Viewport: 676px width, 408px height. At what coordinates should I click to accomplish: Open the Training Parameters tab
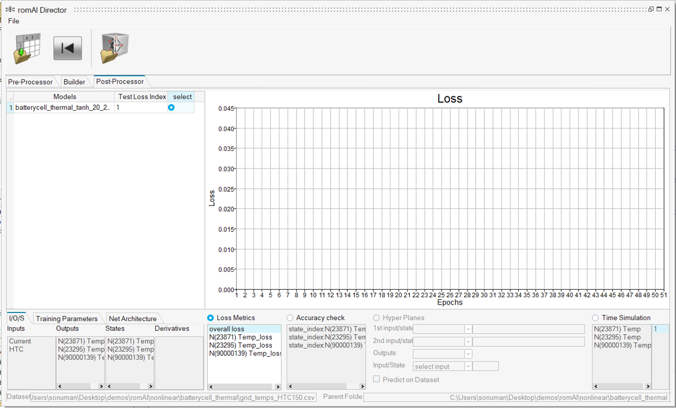pyautogui.click(x=66, y=319)
